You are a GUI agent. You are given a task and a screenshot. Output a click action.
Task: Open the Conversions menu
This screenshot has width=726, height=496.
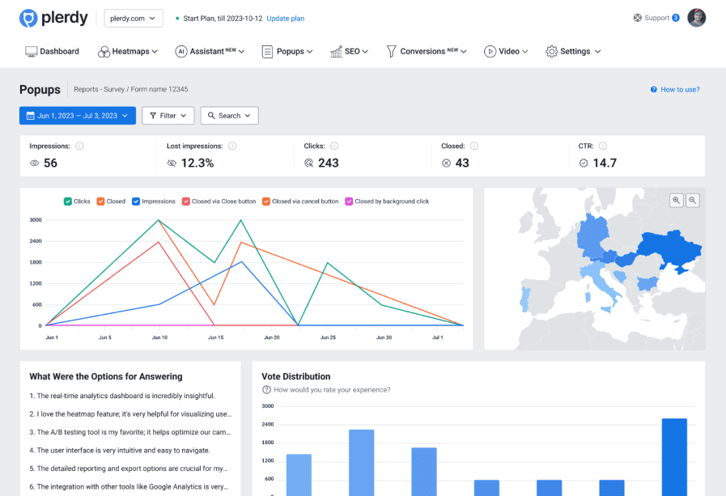pos(427,52)
